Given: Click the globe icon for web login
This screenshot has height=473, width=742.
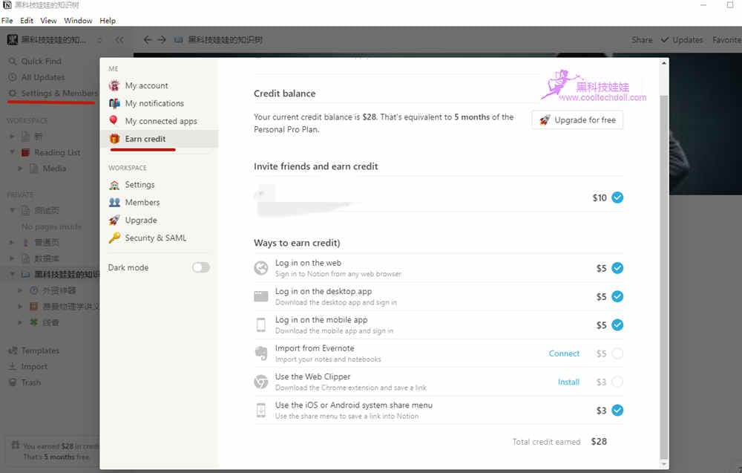Looking at the screenshot, I should click(260, 268).
